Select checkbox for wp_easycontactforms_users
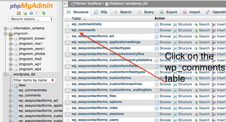This screenshot has height=122, width=226. (68, 120)
